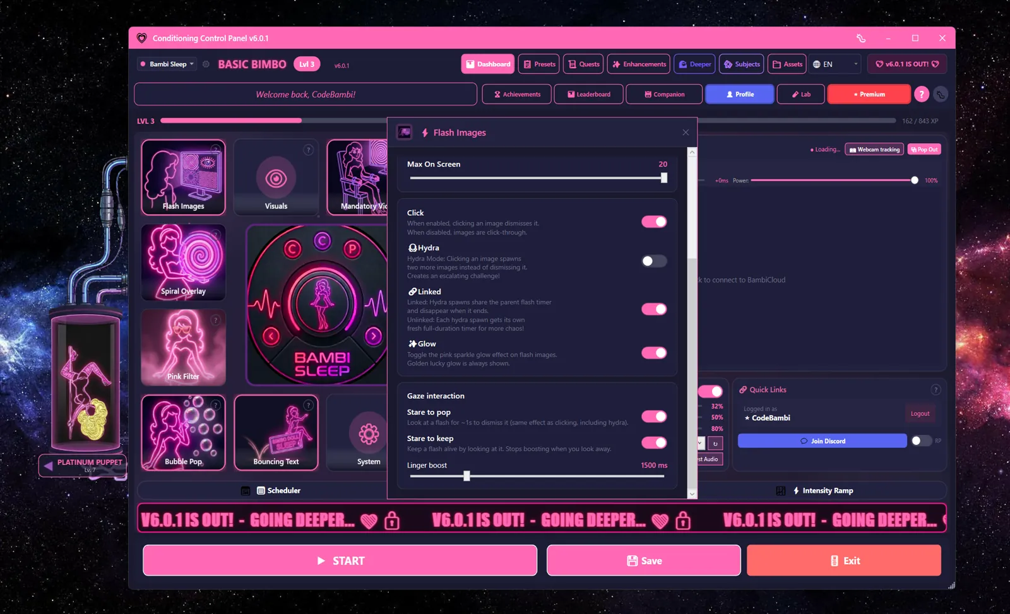The width and height of the screenshot is (1010, 614).
Task: Open the Visuals tile
Action: click(x=276, y=177)
